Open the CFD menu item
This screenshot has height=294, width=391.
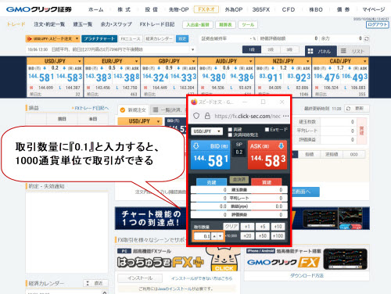tap(289, 9)
